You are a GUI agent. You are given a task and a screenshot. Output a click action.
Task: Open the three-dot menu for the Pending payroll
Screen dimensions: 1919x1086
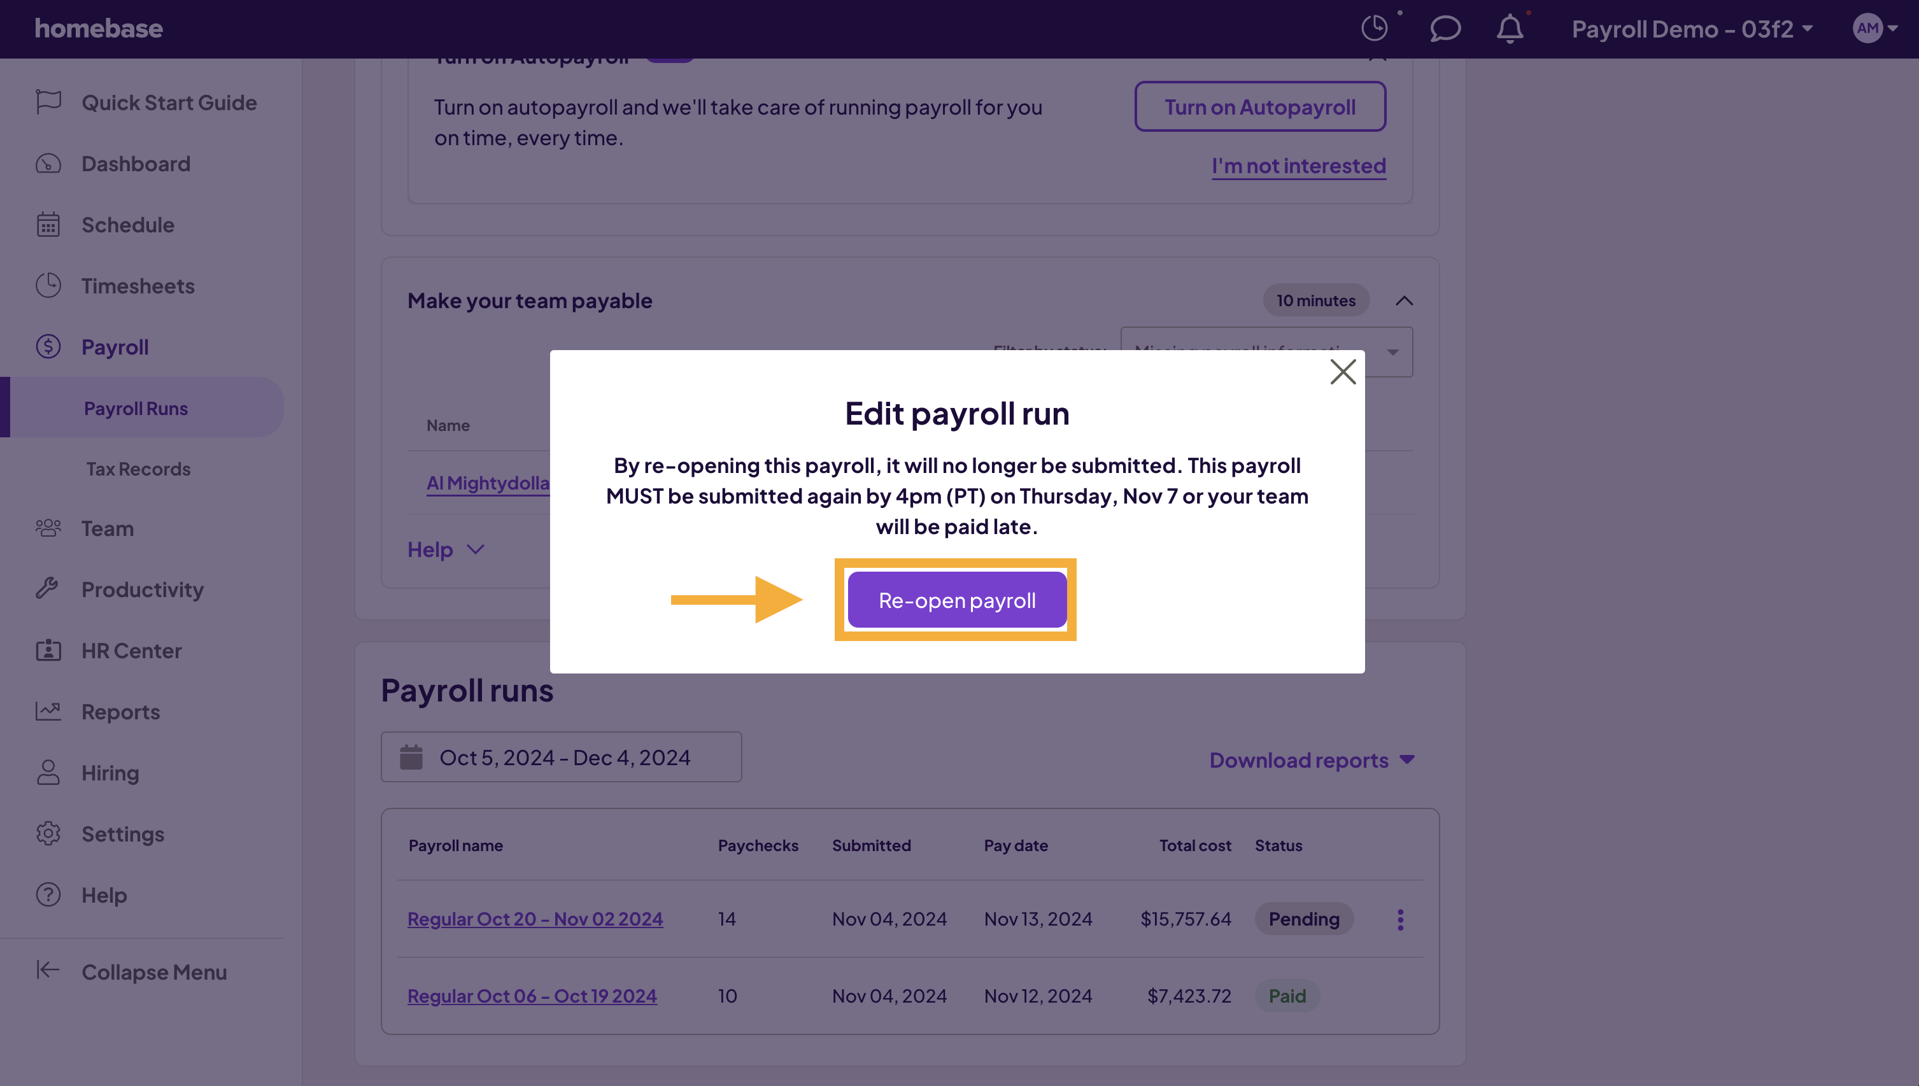pyautogui.click(x=1401, y=919)
